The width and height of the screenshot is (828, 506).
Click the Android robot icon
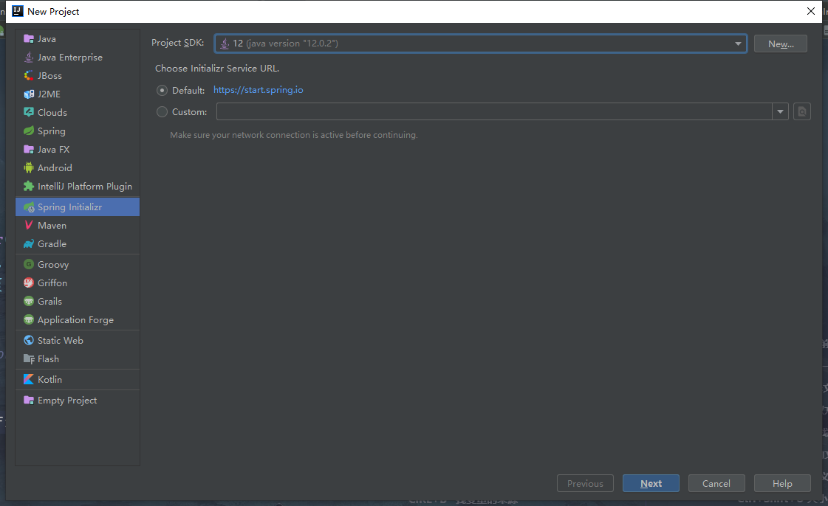(x=29, y=167)
